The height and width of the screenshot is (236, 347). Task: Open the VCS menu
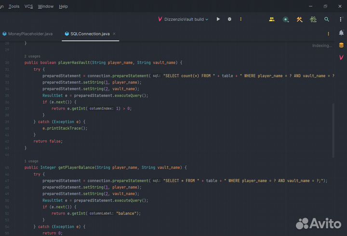click(29, 6)
